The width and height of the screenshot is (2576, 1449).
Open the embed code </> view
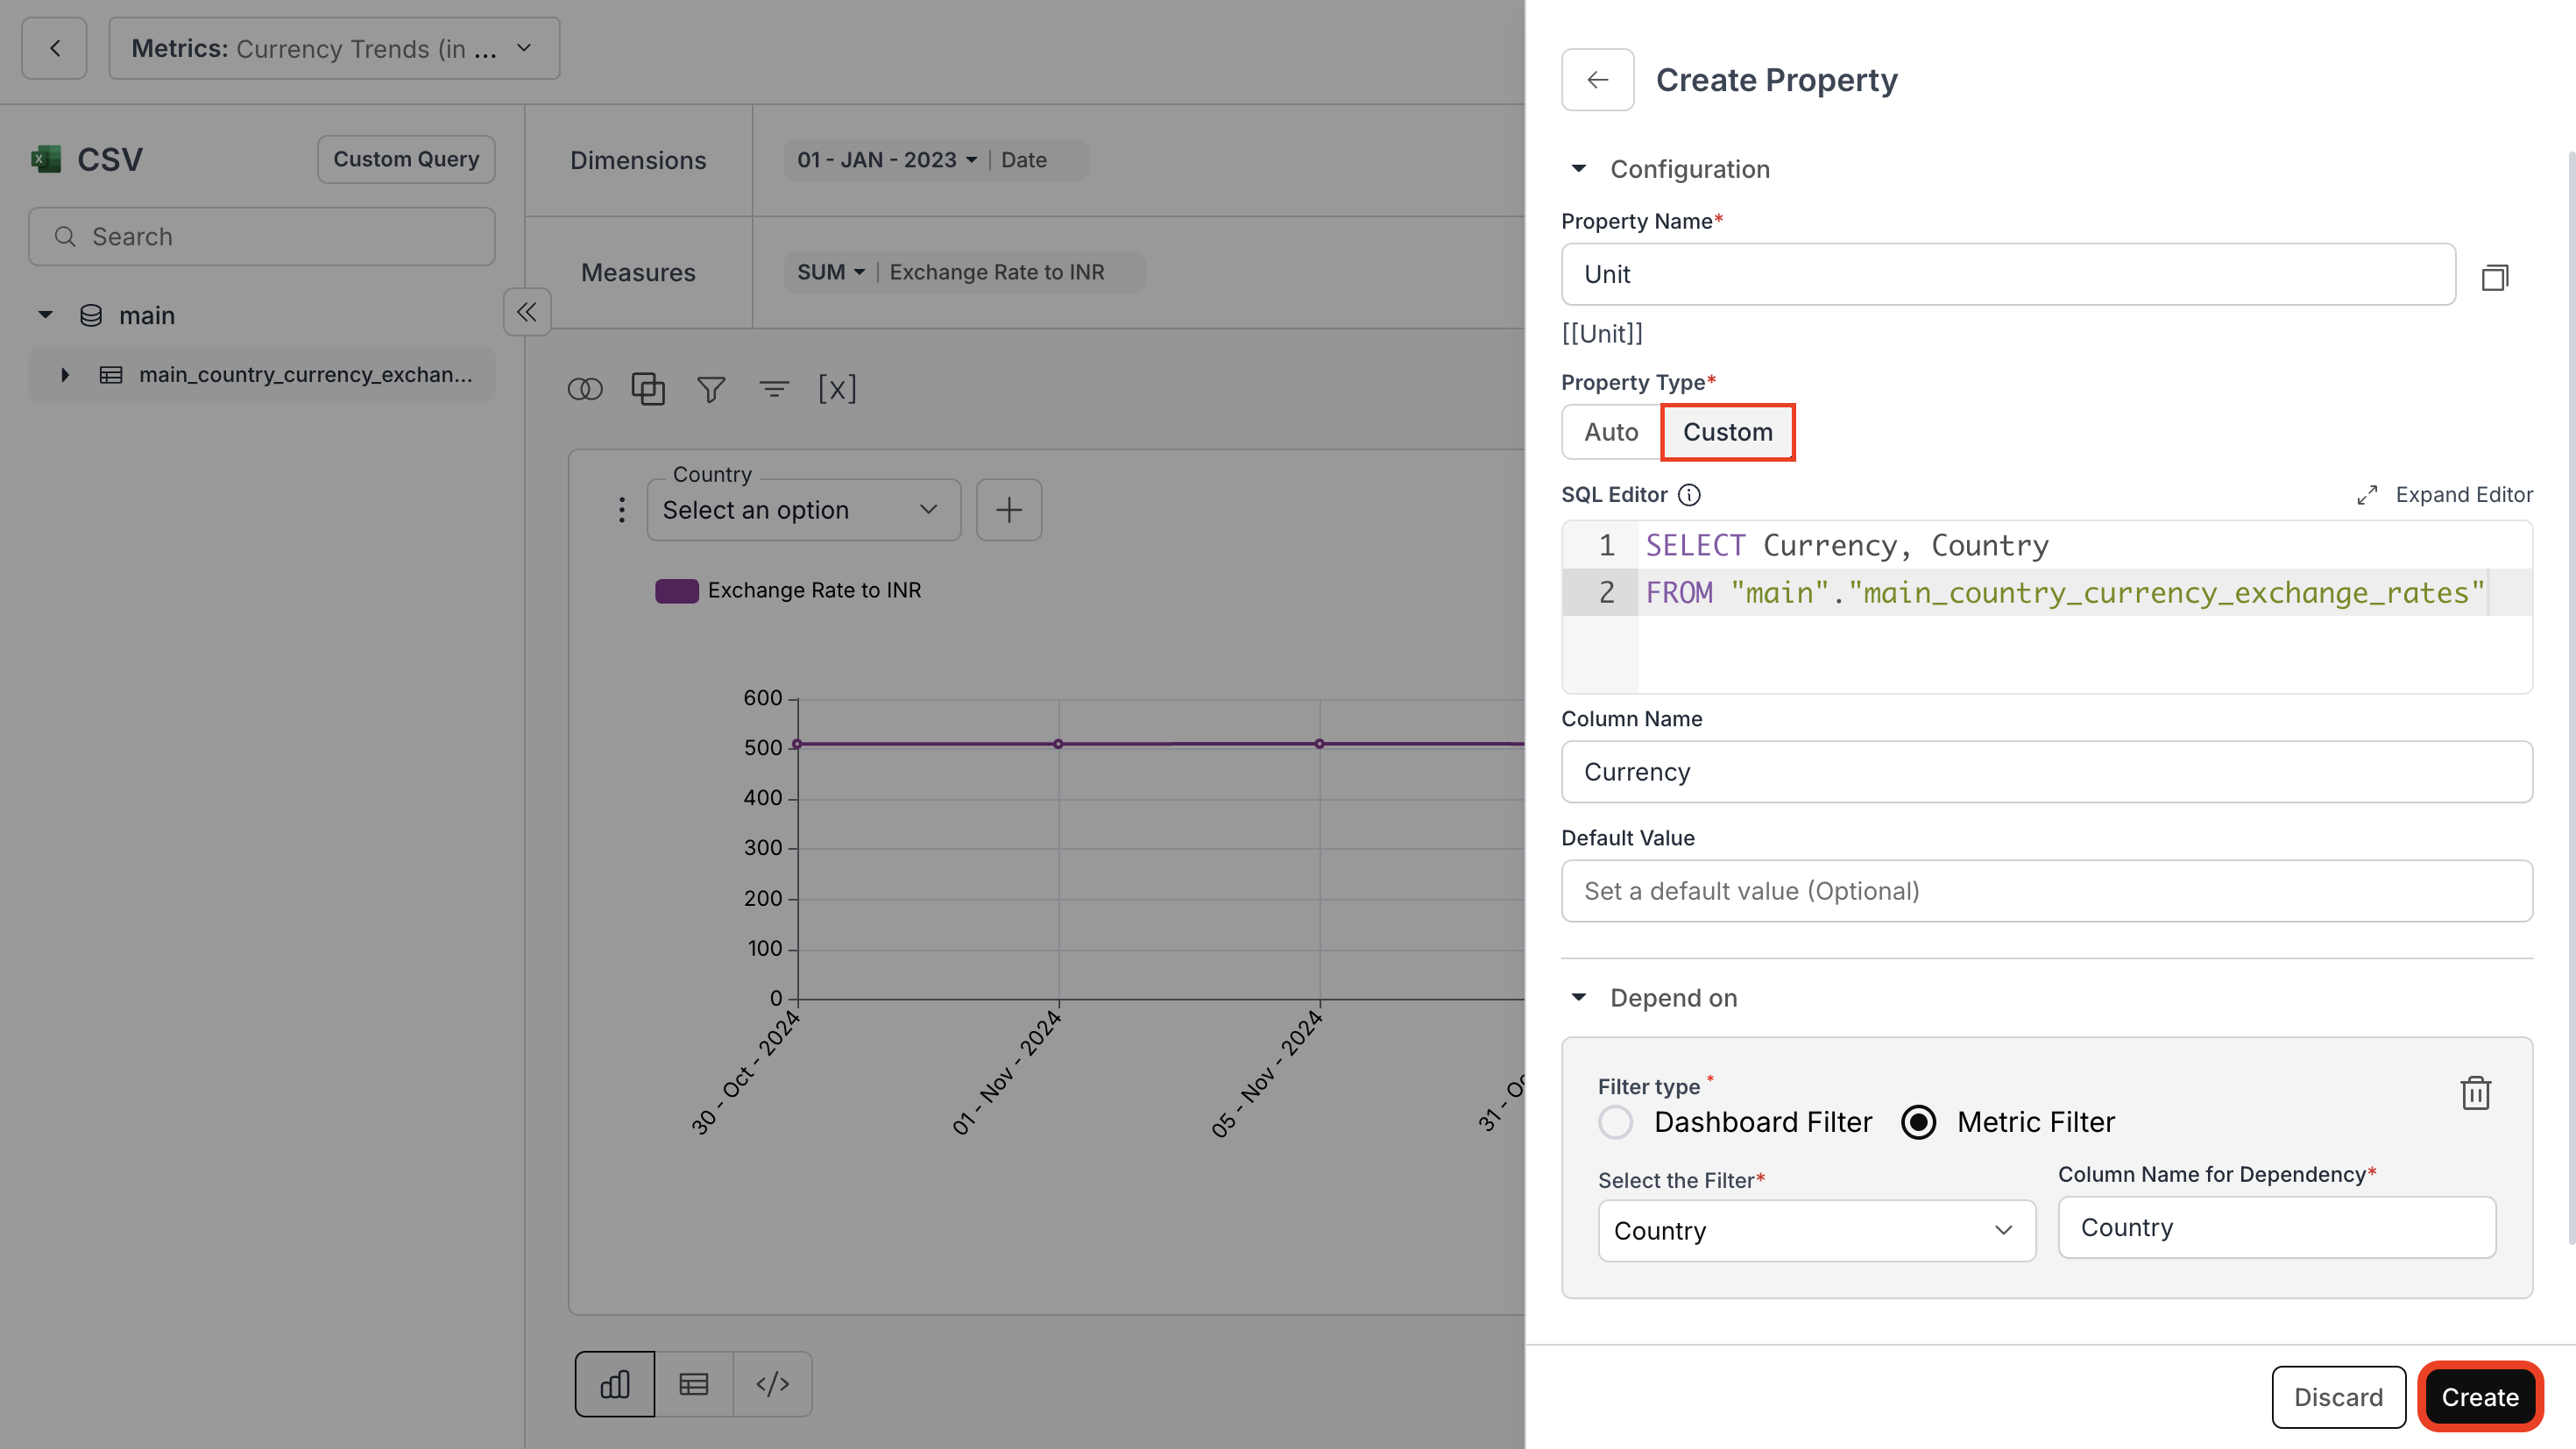pos(773,1384)
